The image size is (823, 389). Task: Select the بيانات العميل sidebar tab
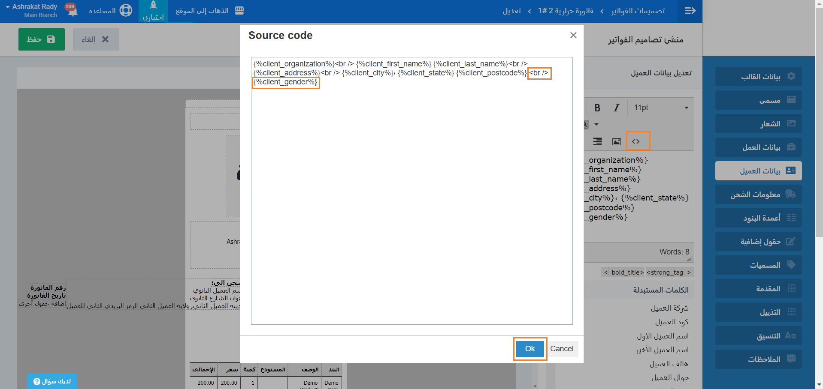pyautogui.click(x=758, y=171)
